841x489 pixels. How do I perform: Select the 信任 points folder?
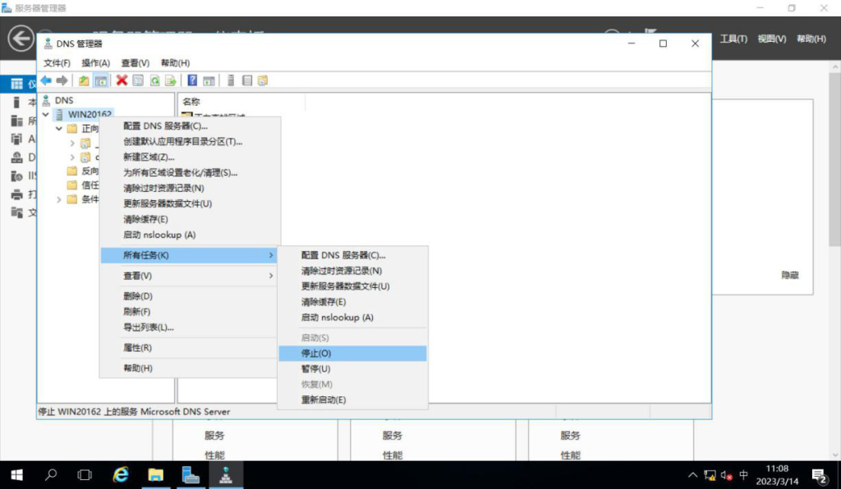[84, 185]
